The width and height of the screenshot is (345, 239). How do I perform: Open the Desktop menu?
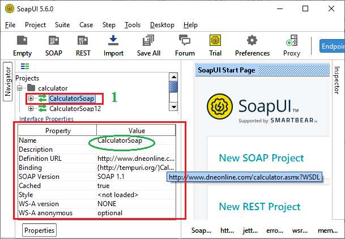(162, 25)
